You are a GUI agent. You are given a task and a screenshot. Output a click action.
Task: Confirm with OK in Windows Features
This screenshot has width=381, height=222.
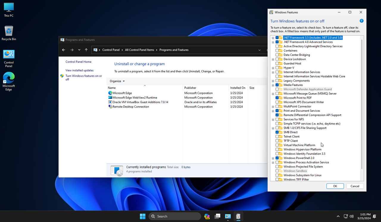(x=335, y=186)
